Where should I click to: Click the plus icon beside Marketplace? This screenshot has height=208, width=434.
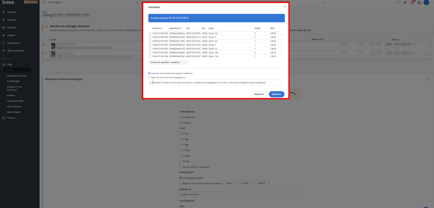pyautogui.click(x=34, y=58)
